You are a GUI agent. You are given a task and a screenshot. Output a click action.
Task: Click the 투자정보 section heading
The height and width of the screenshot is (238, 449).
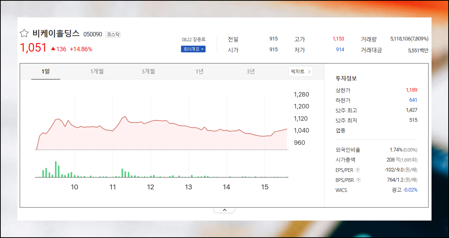pyautogui.click(x=346, y=78)
